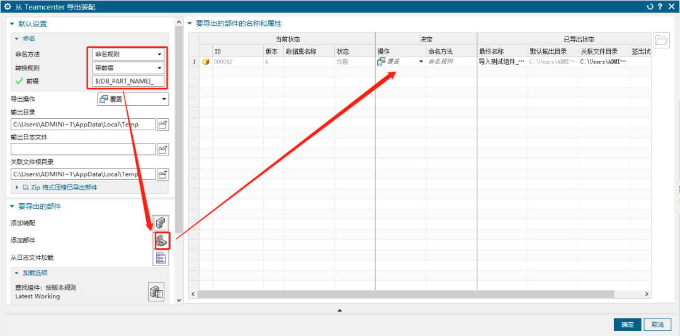Click the OK (确定) button
Viewport: 680px width, 336px height.
click(x=628, y=325)
